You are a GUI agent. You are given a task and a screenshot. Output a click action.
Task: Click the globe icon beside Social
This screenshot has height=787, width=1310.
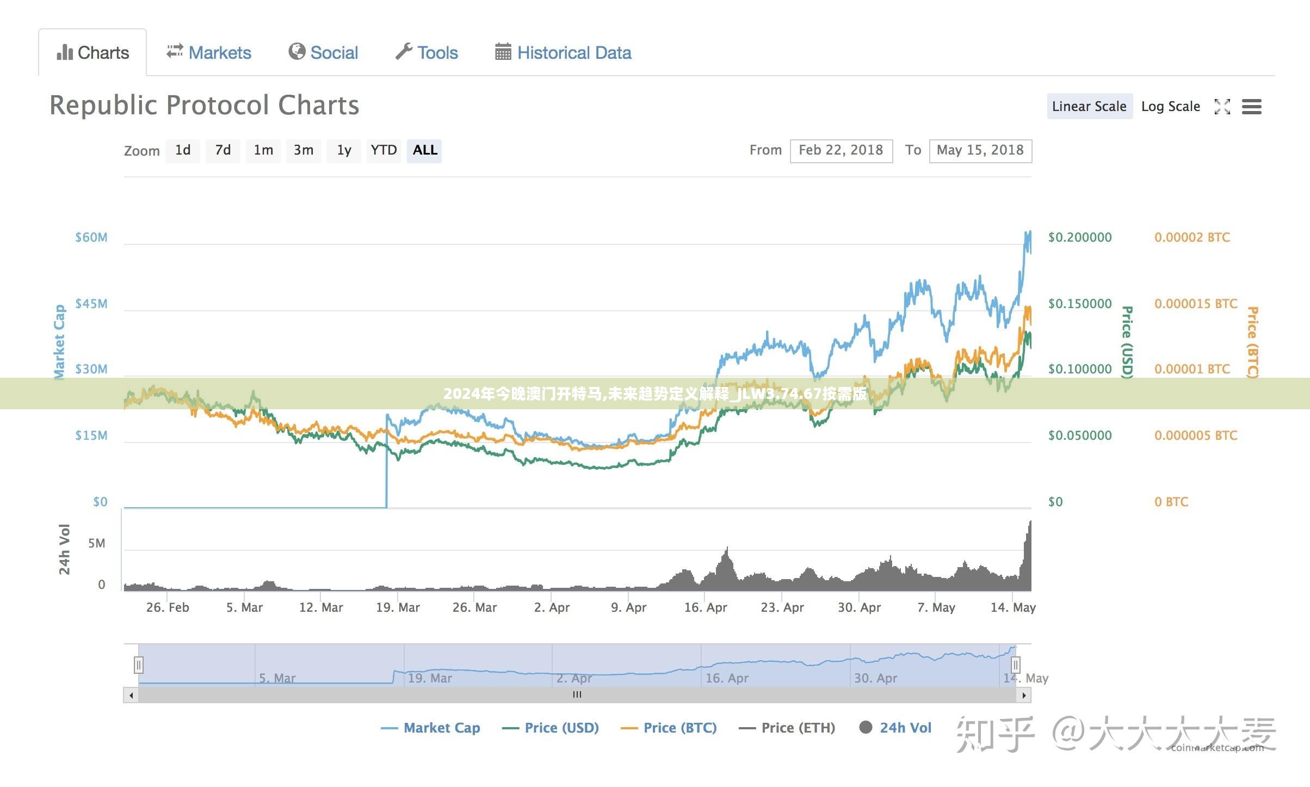pos(296,52)
